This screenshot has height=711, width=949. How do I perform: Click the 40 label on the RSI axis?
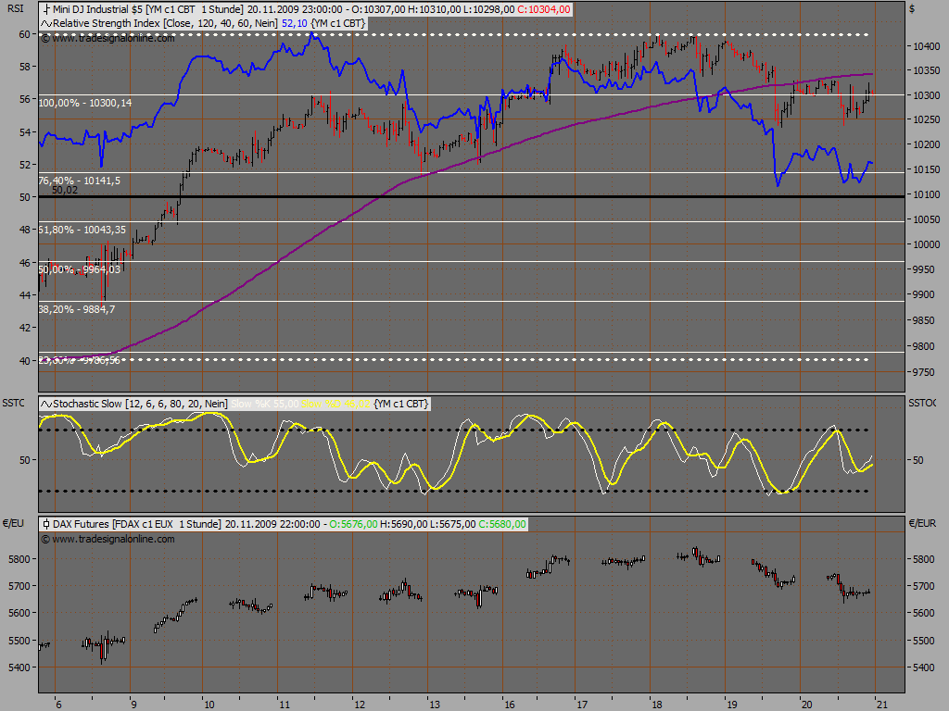pos(25,361)
